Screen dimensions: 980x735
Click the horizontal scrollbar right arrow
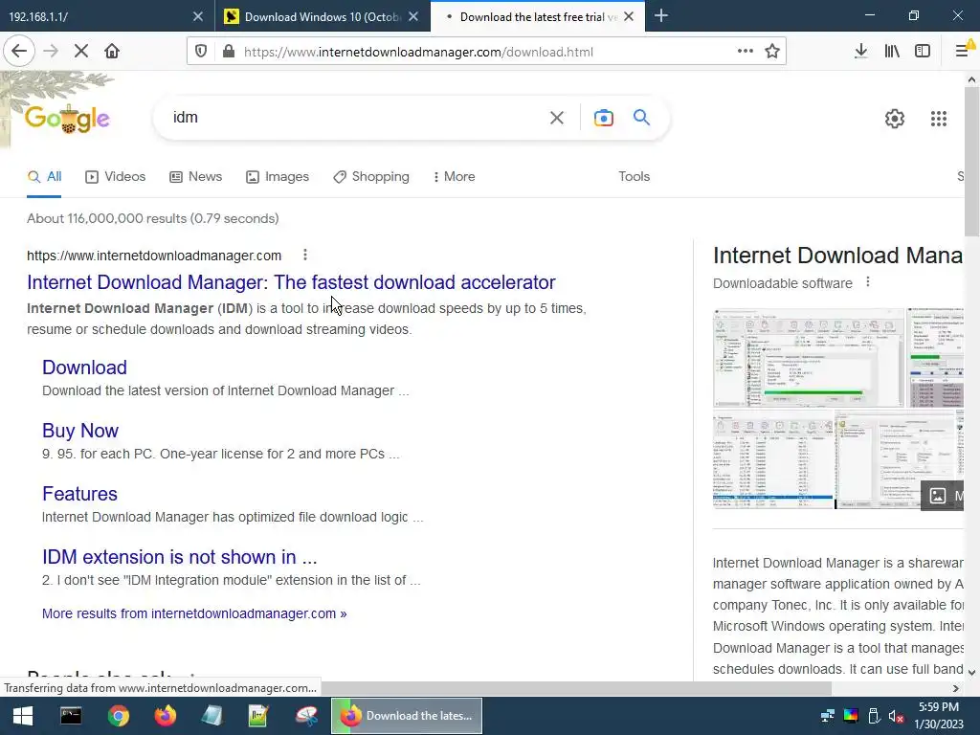956,688
